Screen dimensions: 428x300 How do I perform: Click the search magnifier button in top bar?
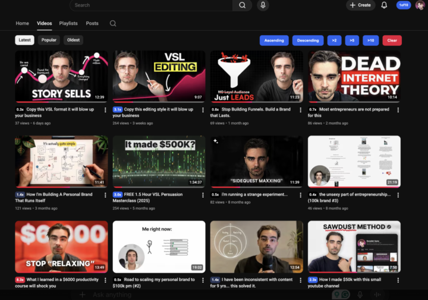coord(242,5)
